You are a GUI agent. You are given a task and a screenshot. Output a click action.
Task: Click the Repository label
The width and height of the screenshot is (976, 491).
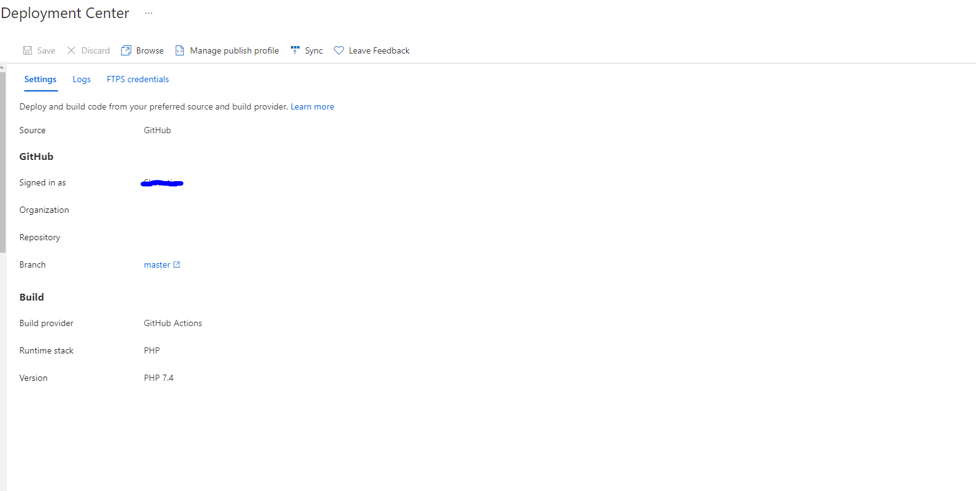point(40,237)
